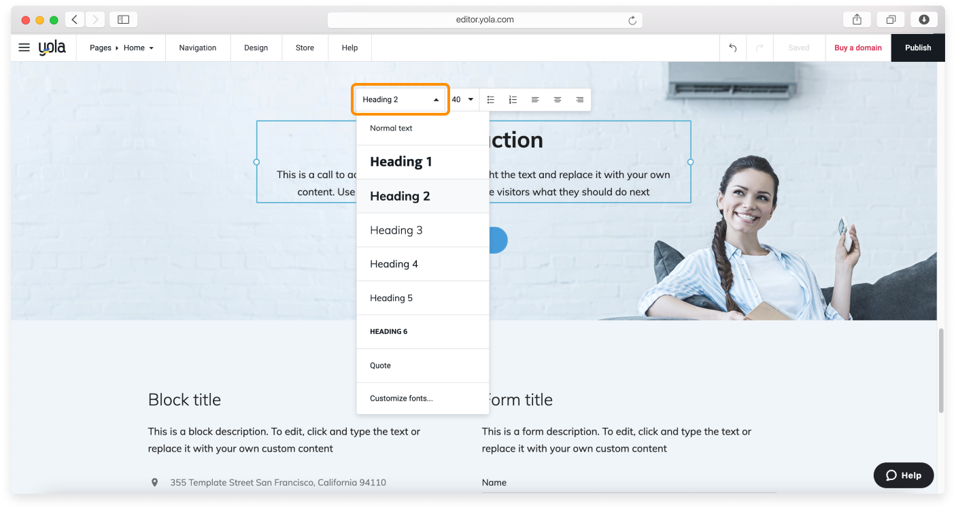Open the font size dropdown showing 40

462,99
